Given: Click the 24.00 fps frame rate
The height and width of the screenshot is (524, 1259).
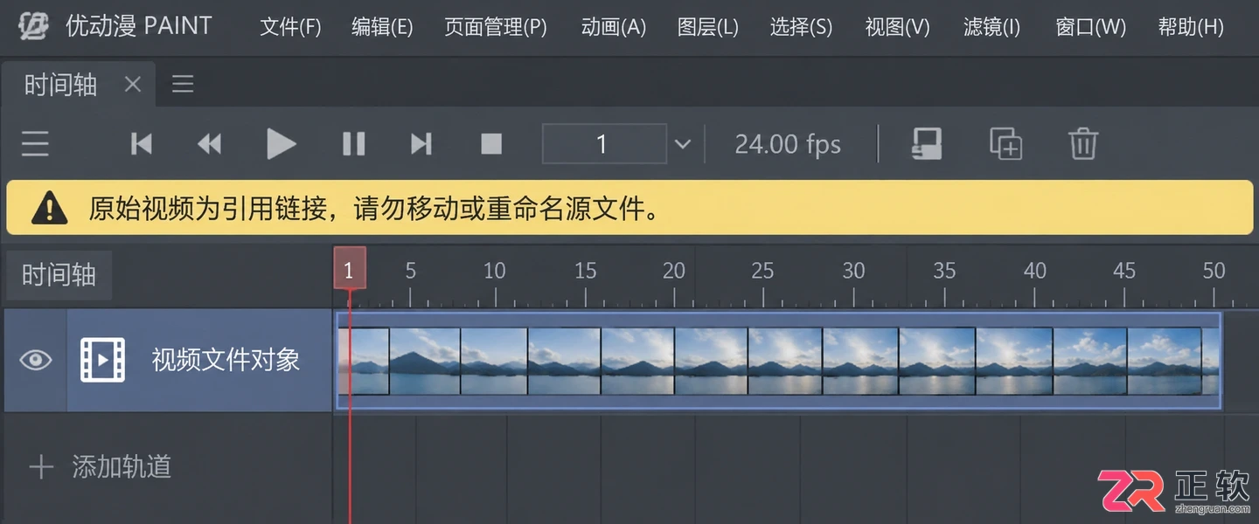Looking at the screenshot, I should click(x=788, y=144).
